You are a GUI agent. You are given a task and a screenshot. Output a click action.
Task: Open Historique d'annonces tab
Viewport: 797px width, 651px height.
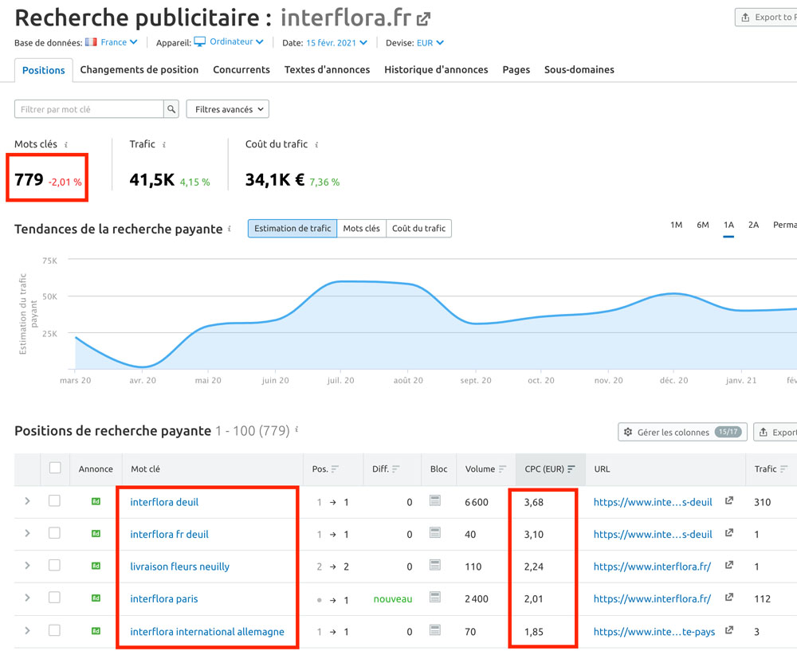coord(436,69)
